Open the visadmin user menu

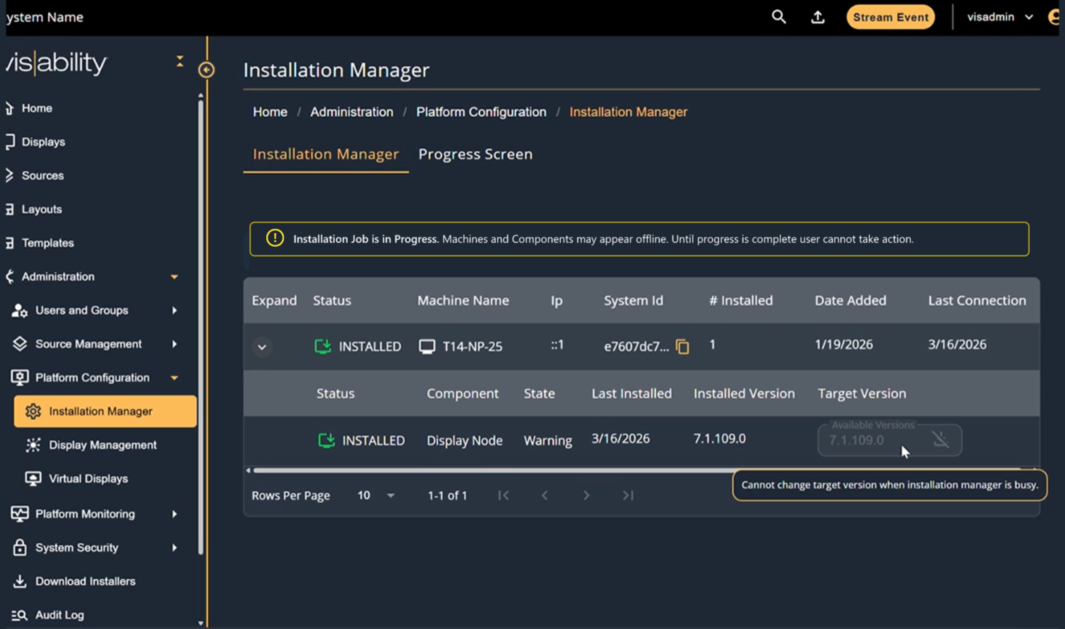pos(1000,17)
